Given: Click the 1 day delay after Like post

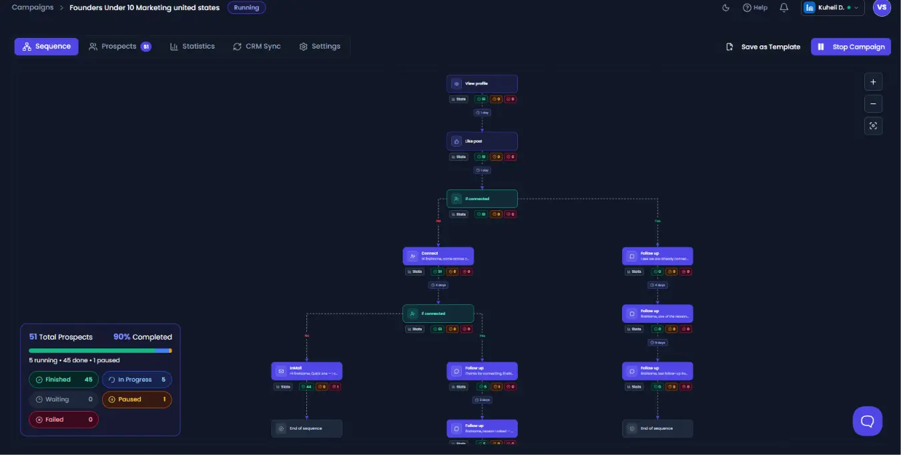Looking at the screenshot, I should 482,170.
